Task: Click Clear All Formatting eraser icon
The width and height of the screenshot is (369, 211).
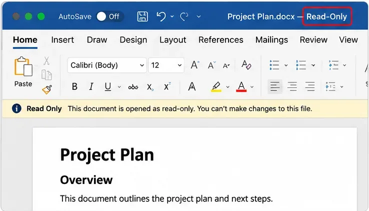Action: pos(246,65)
